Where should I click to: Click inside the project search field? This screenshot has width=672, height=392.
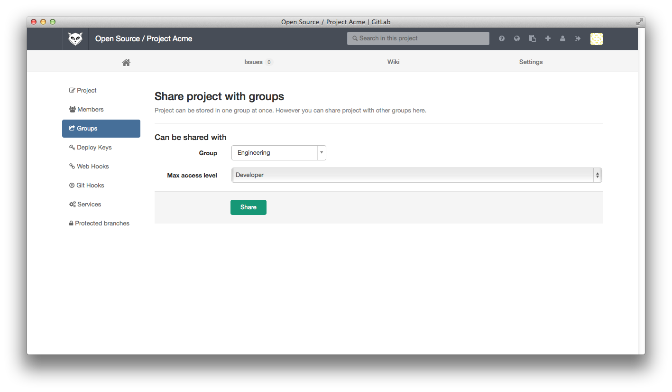[417, 38]
